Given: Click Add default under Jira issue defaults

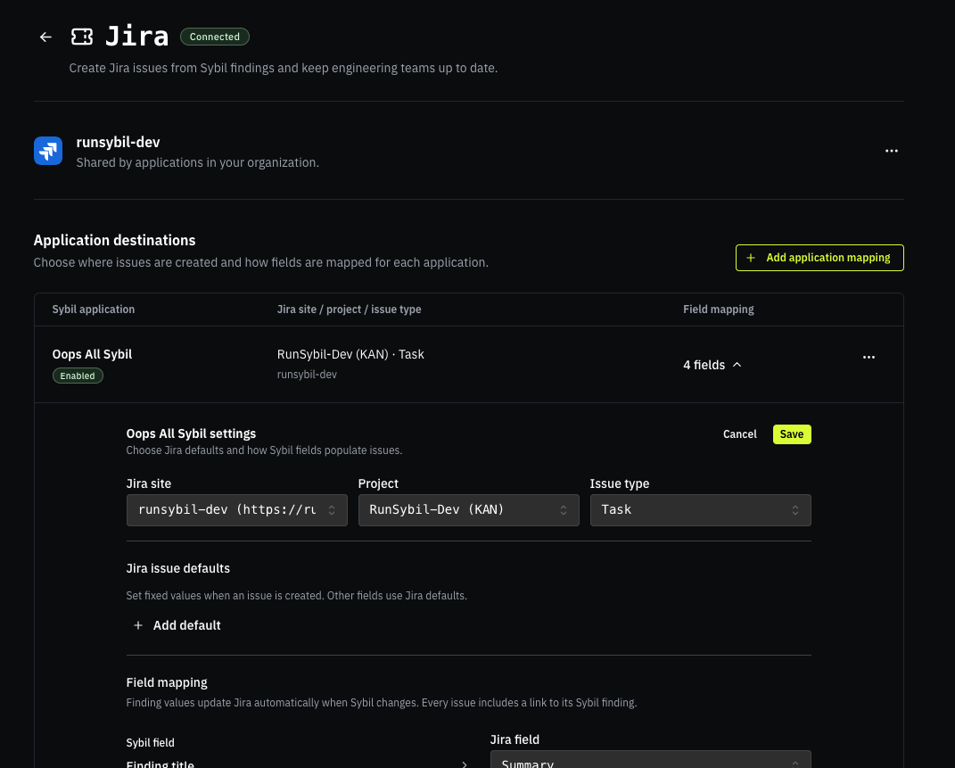Looking at the screenshot, I should (177, 625).
